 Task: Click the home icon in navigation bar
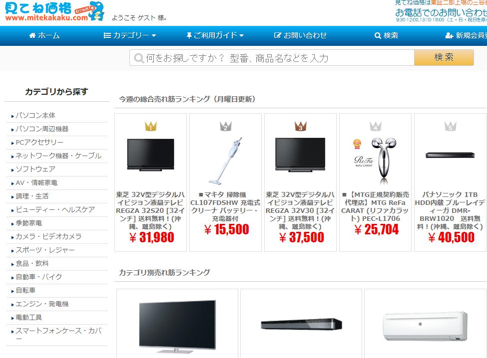(x=32, y=35)
